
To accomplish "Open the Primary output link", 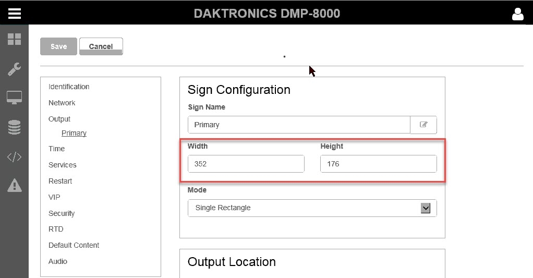I will pos(74,133).
